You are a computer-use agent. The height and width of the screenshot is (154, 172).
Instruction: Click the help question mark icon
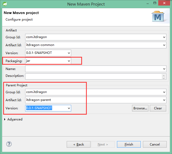(x=9, y=144)
